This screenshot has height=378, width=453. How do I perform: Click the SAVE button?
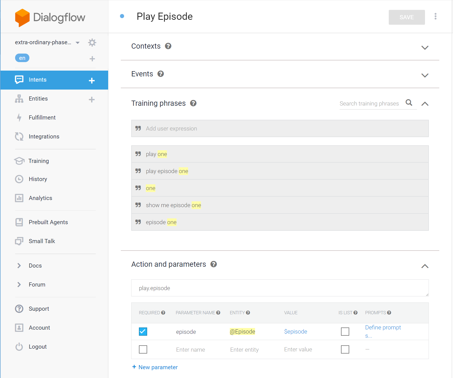[x=407, y=17]
